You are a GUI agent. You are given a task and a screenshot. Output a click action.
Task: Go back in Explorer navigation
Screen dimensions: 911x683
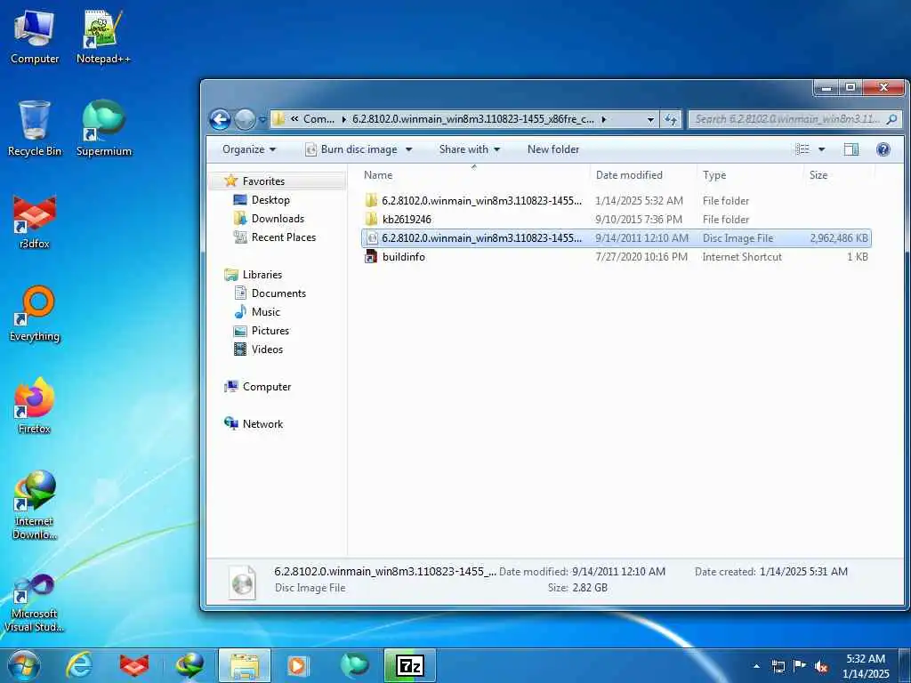click(x=221, y=120)
